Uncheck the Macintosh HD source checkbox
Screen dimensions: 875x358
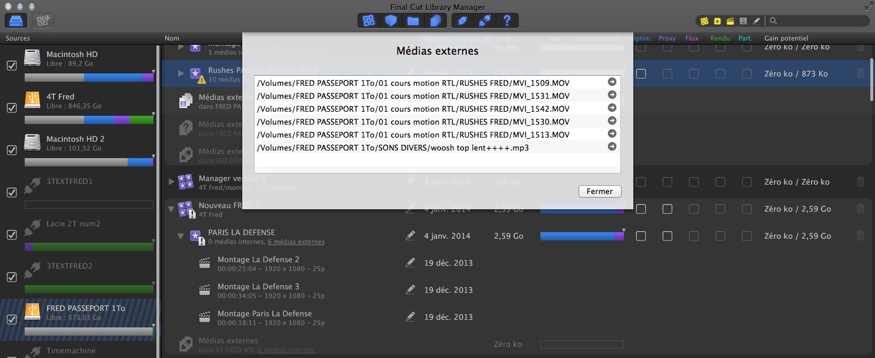pyautogui.click(x=11, y=65)
